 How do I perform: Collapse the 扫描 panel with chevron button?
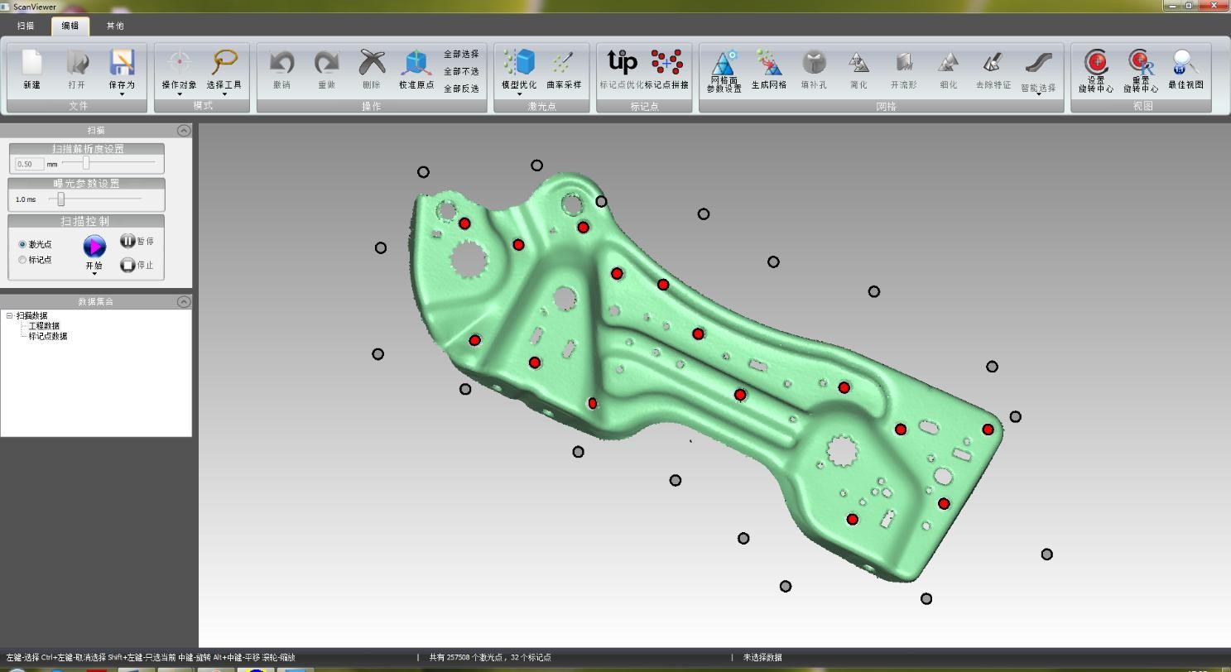coord(184,130)
